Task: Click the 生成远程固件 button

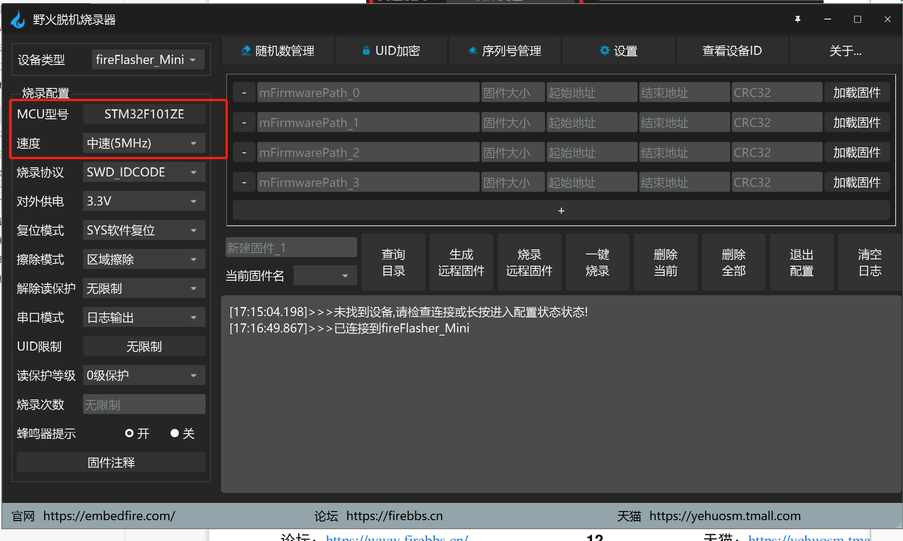Action: pos(461,262)
